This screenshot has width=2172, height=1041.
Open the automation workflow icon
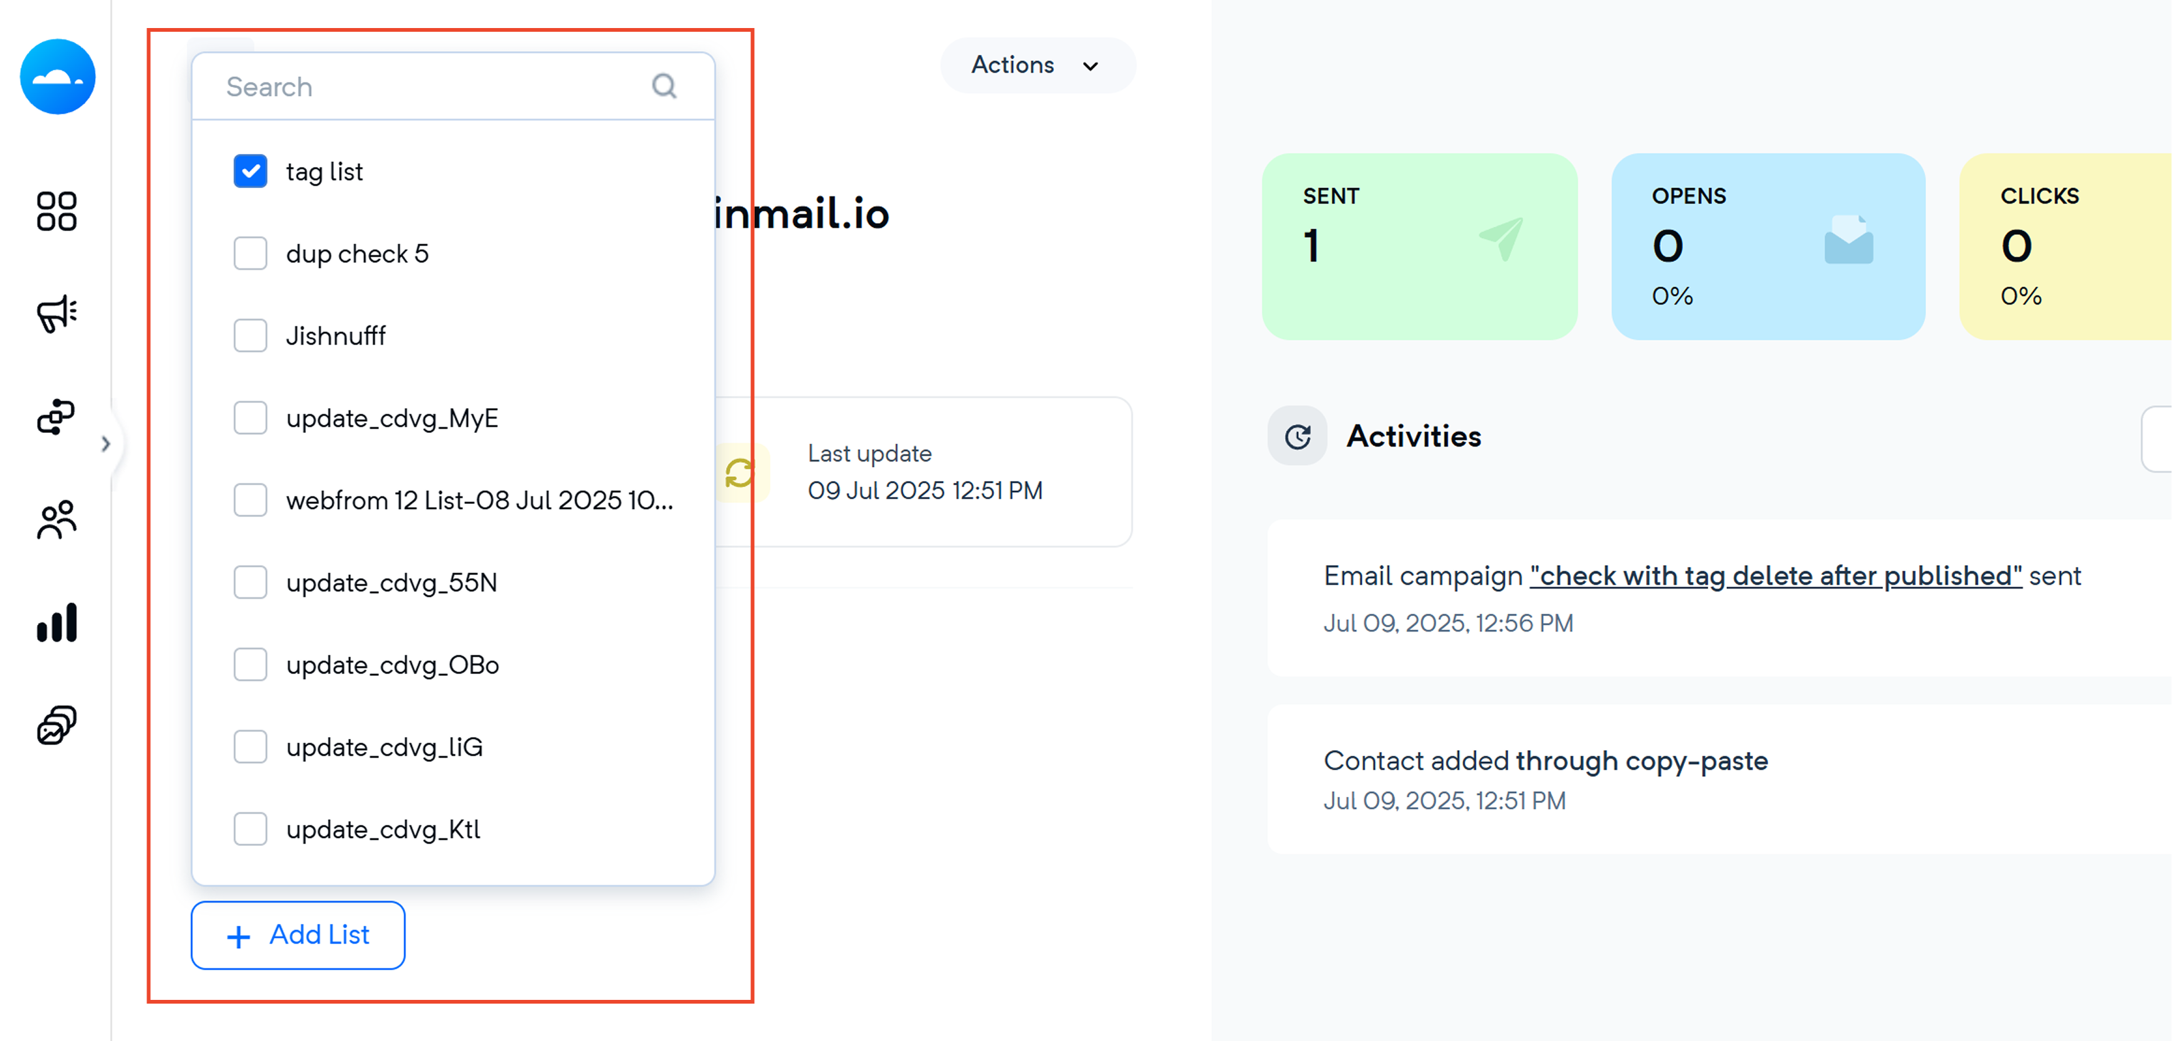tap(57, 416)
